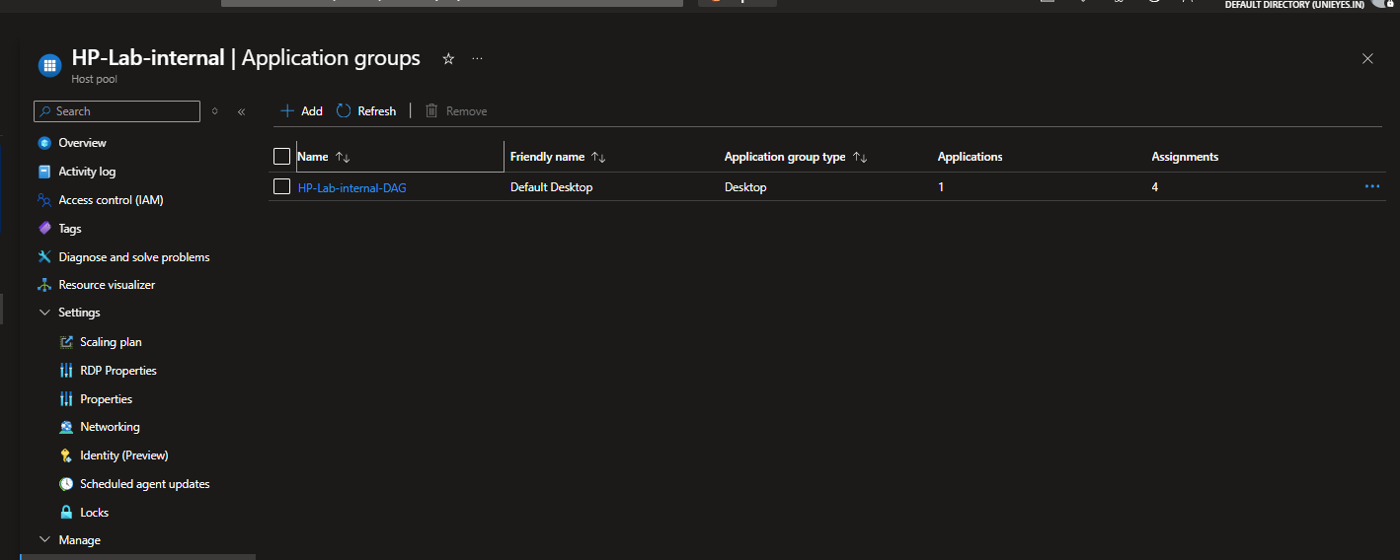Image resolution: width=1400 pixels, height=560 pixels.
Task: Click the Locks padlock icon
Action: pos(66,513)
